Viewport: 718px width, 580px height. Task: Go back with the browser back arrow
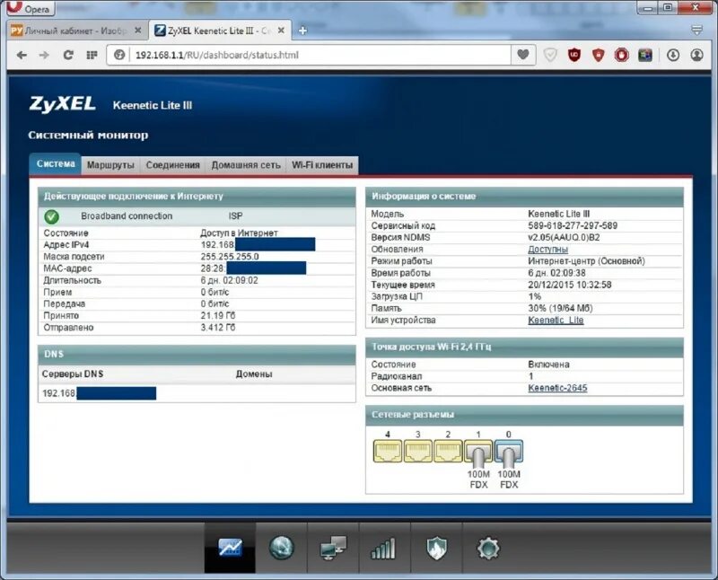22,55
